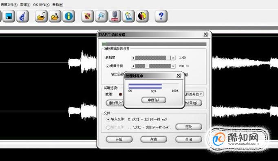This screenshot has width=278, height=161.
Task: Select the 输出文件 radio button
Action: [x=108, y=127]
